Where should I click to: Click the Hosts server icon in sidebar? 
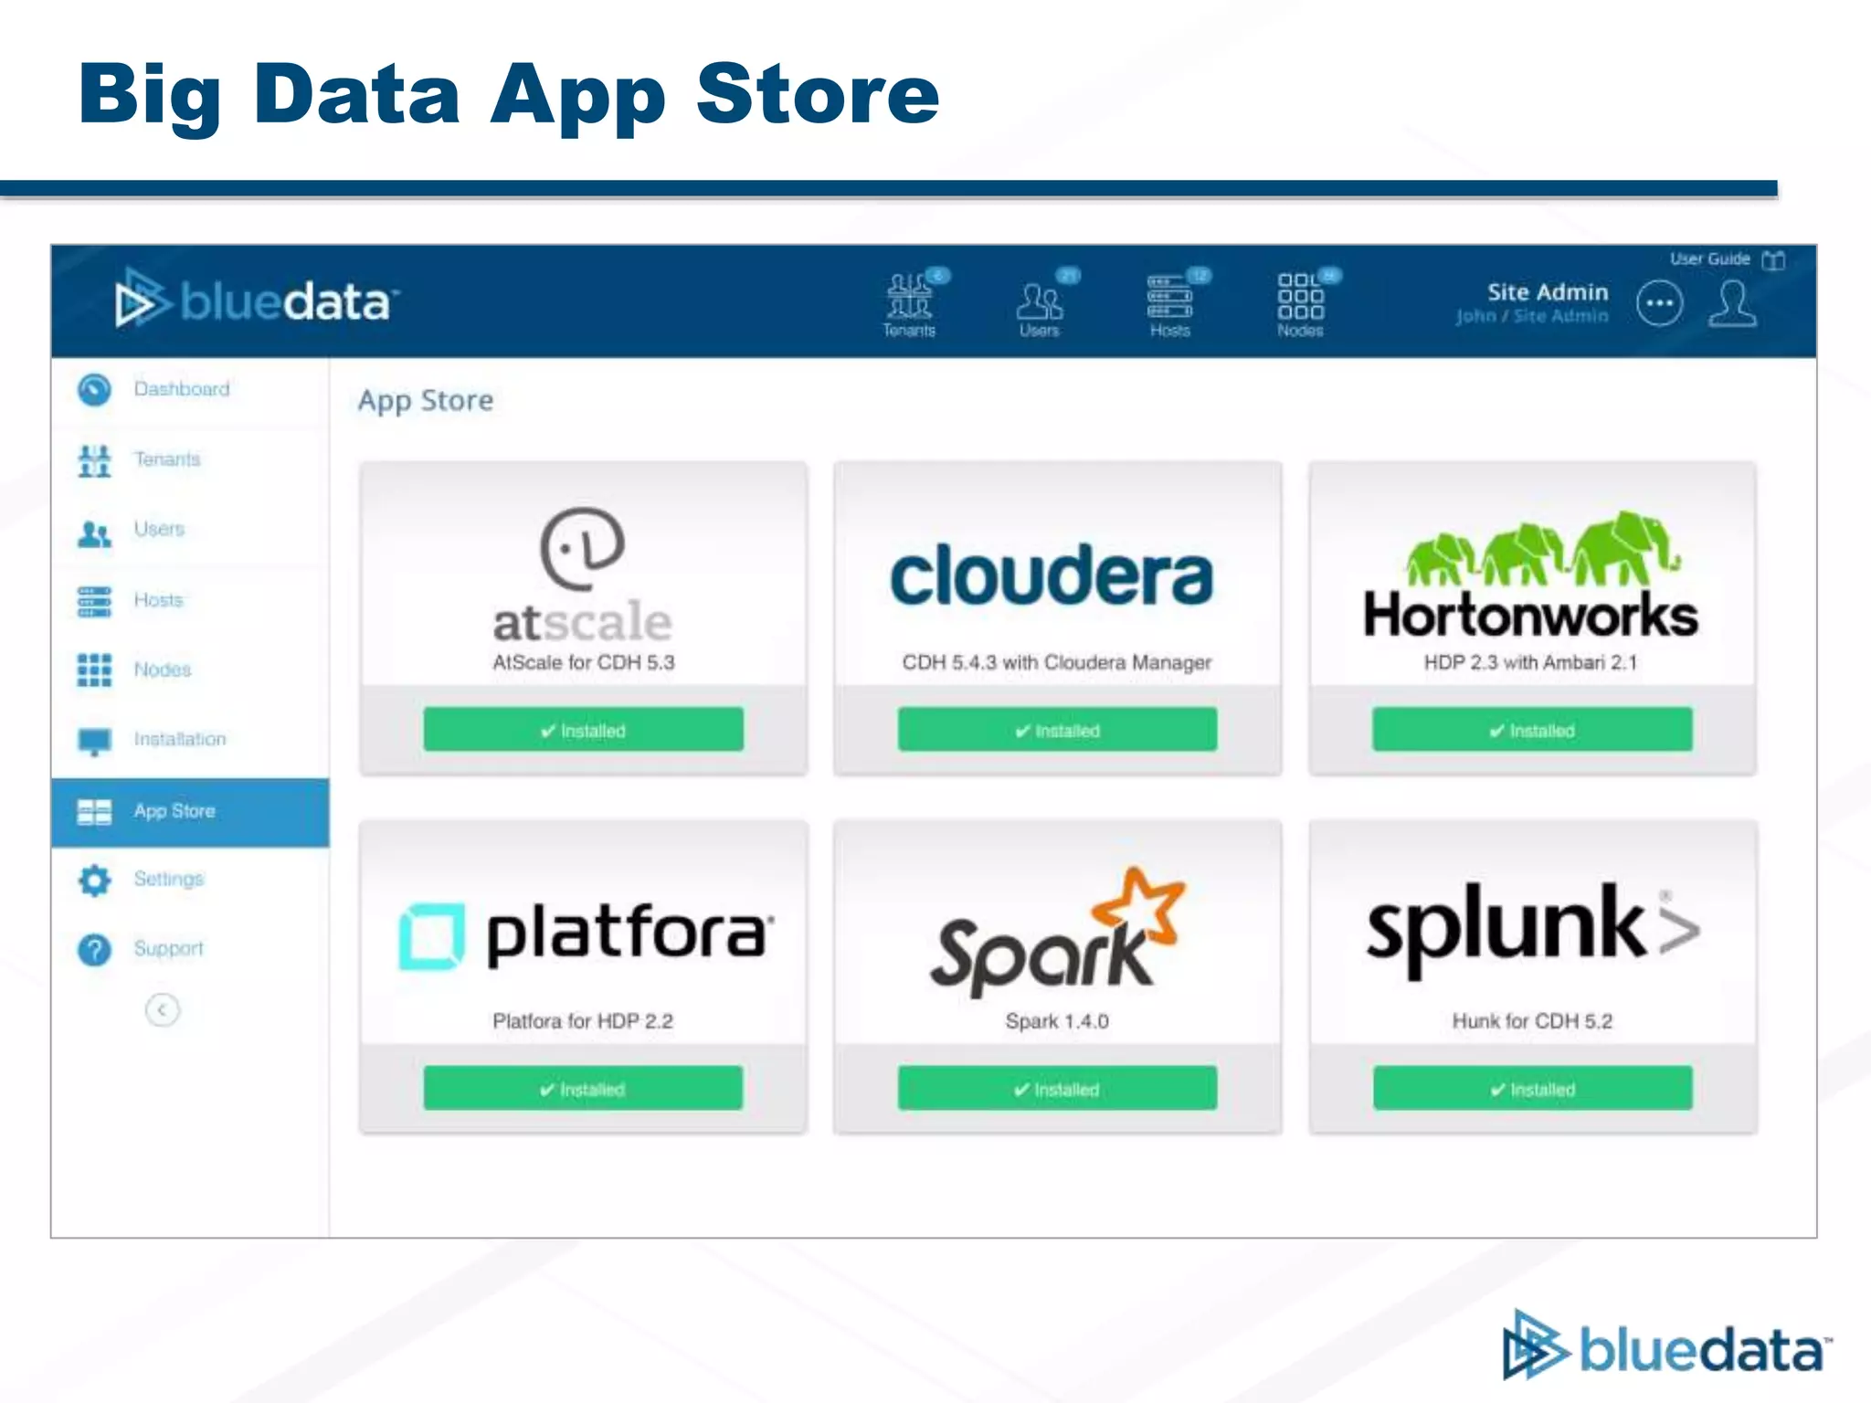94,602
